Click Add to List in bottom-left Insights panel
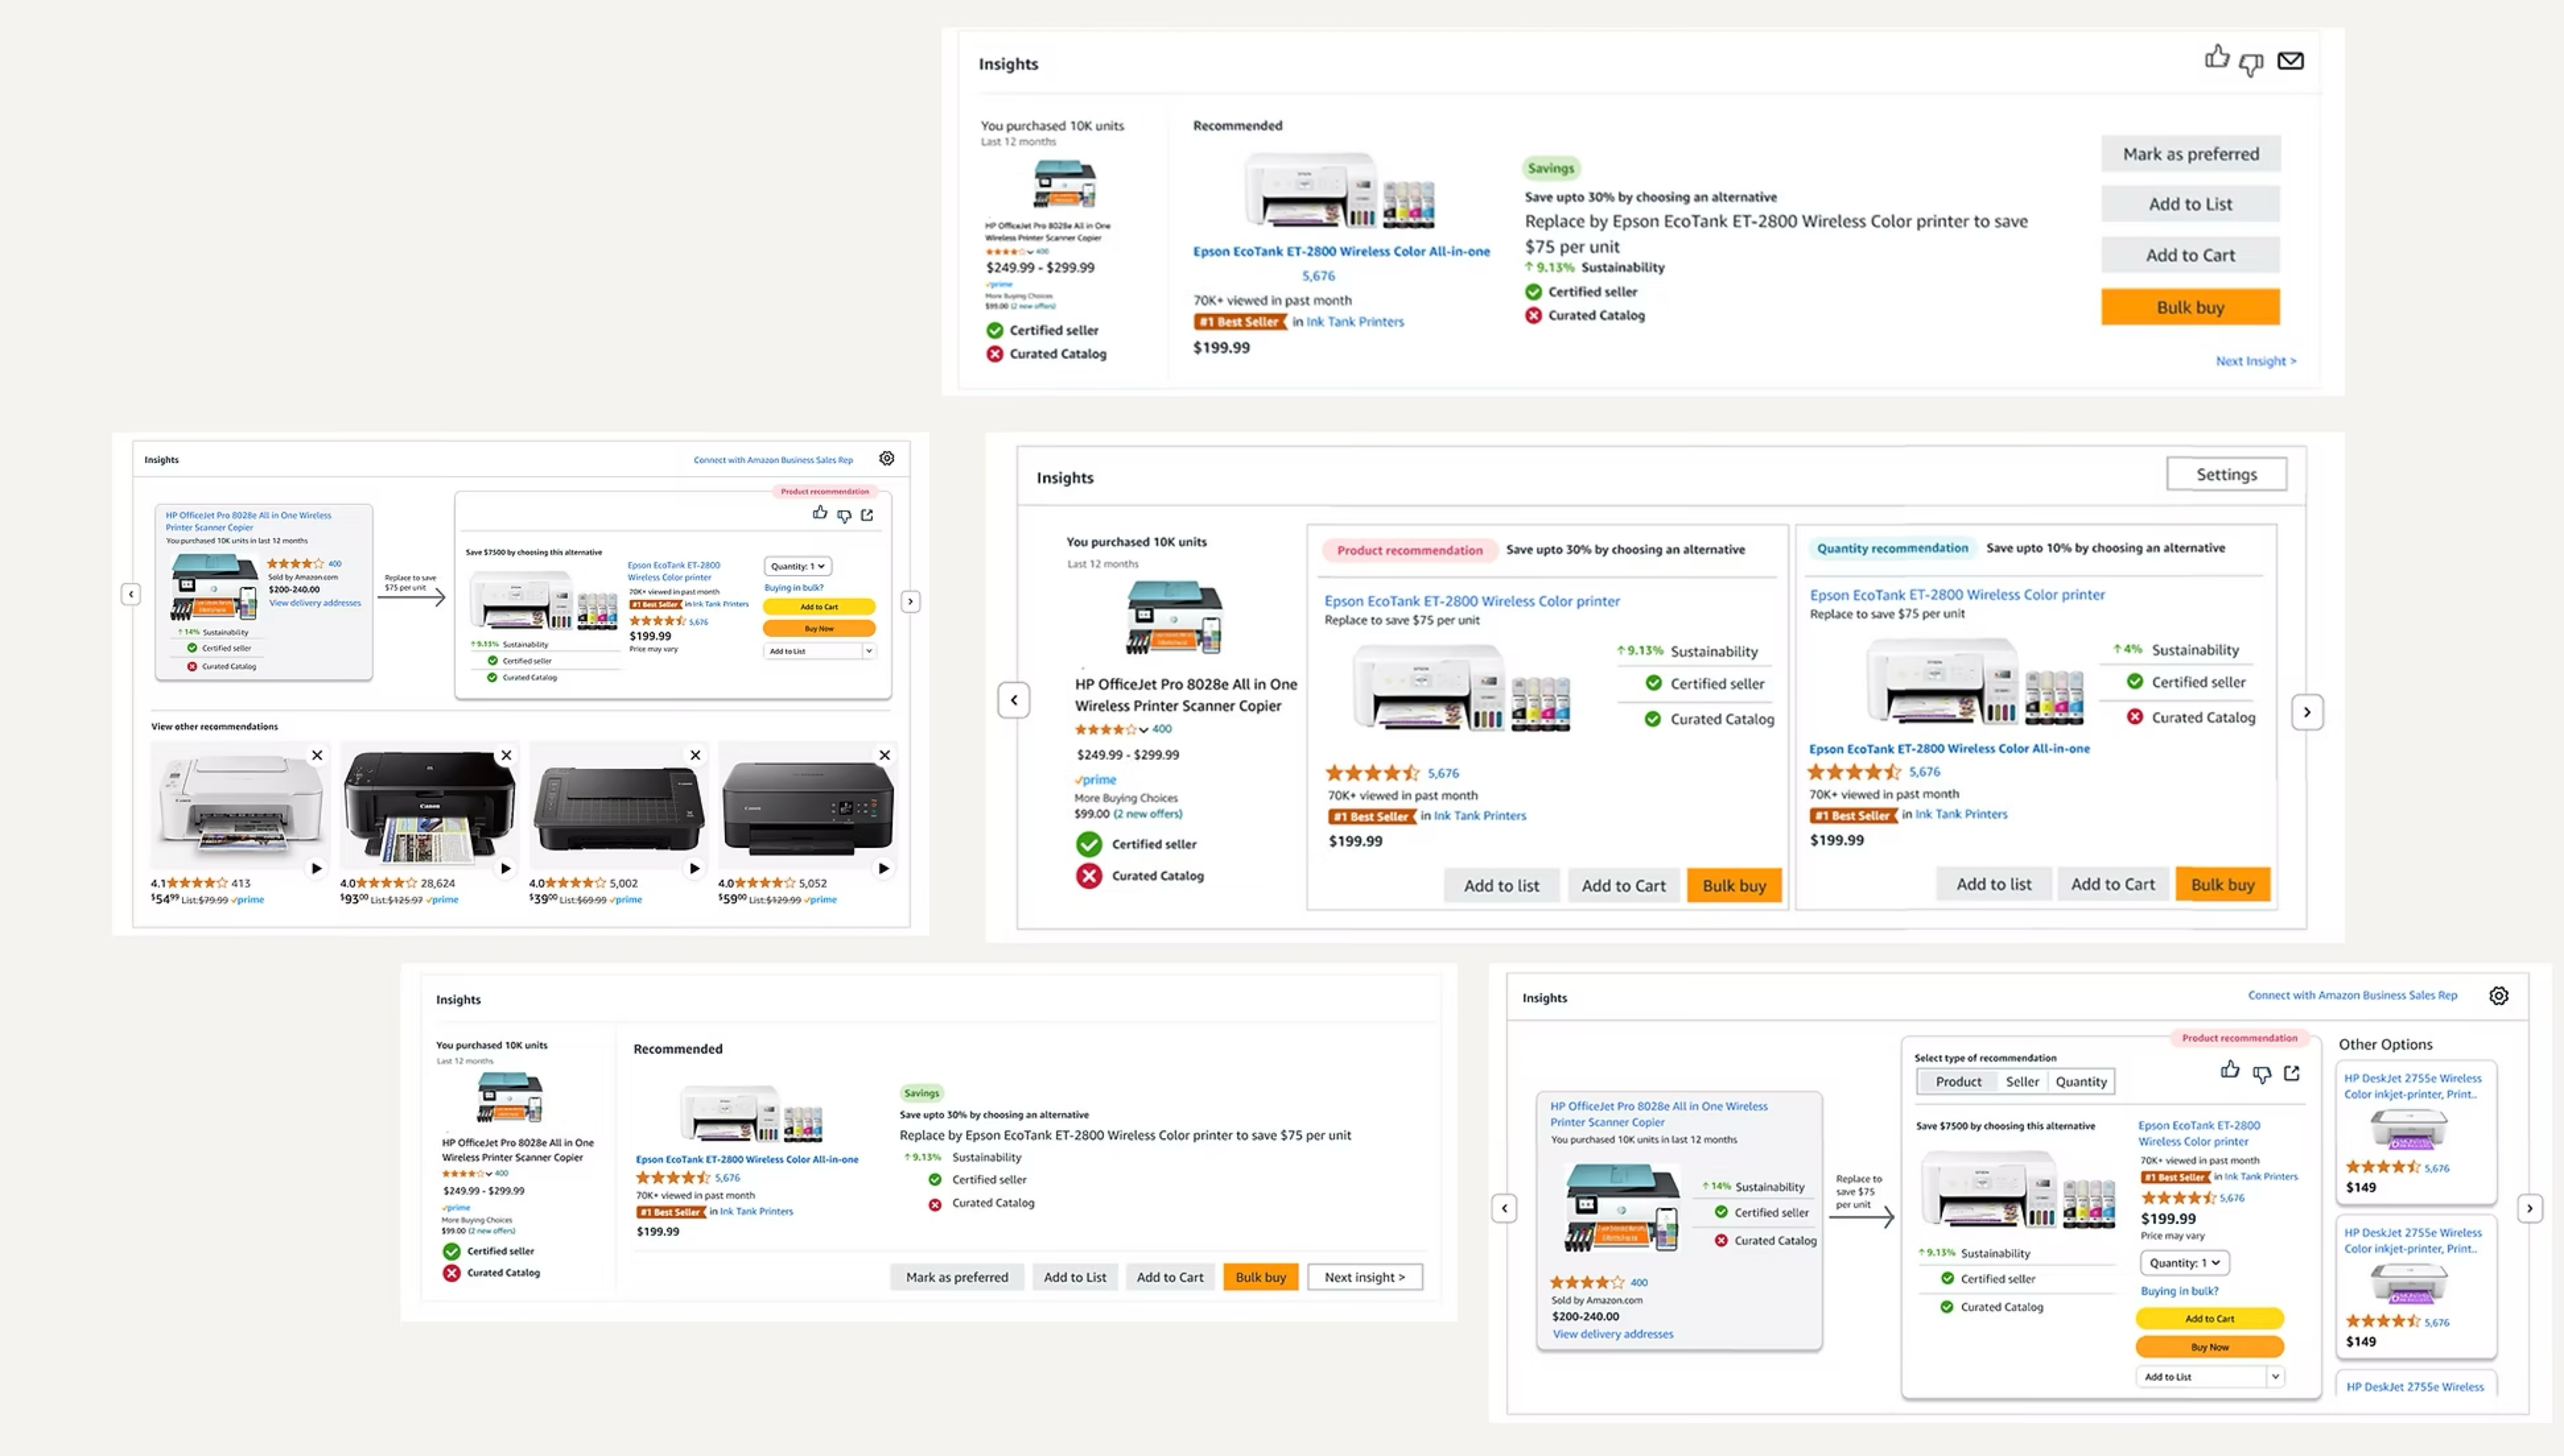The image size is (2564, 1456). pyautogui.click(x=1075, y=1277)
